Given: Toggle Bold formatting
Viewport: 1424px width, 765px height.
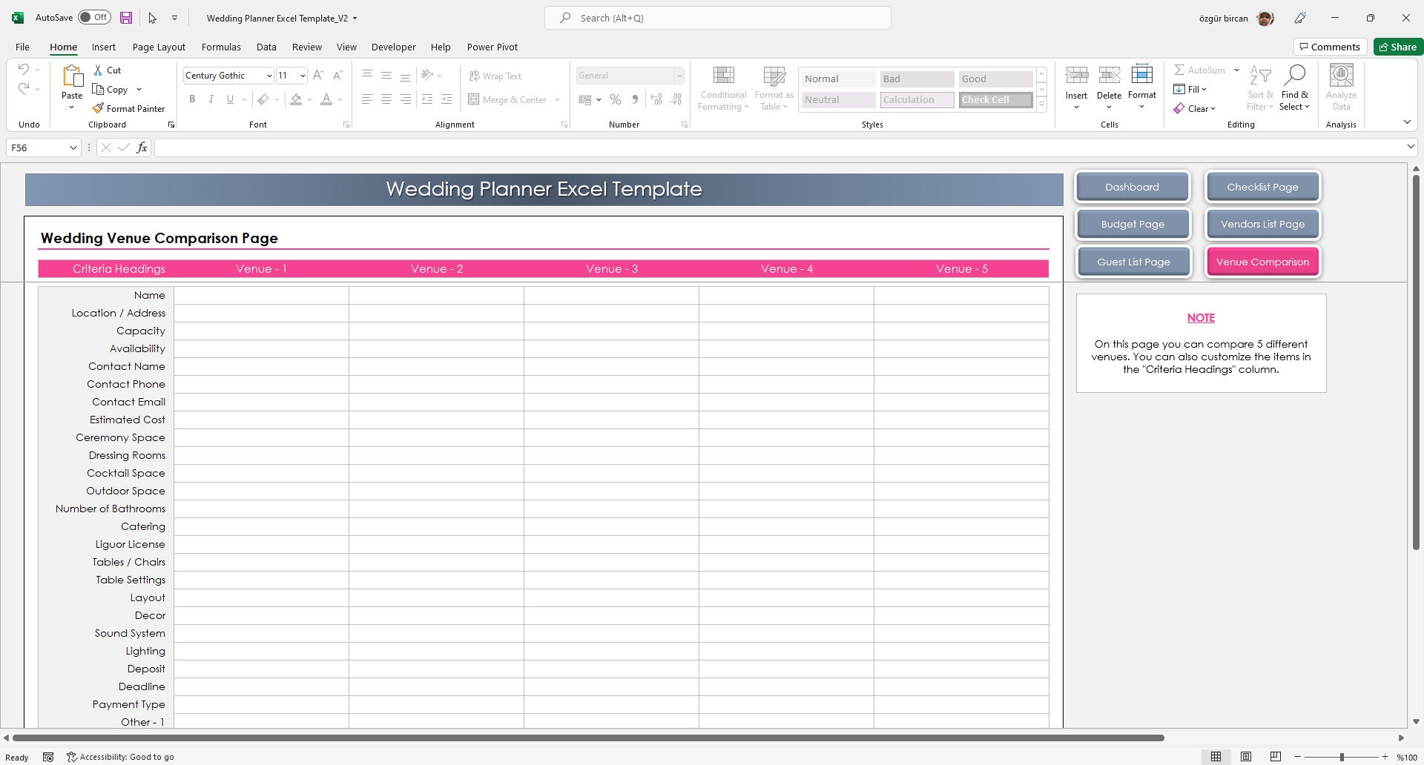Looking at the screenshot, I should [192, 99].
